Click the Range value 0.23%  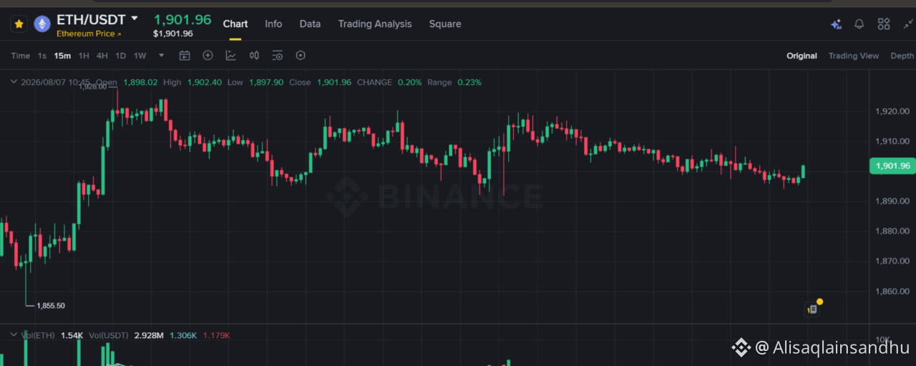point(469,82)
